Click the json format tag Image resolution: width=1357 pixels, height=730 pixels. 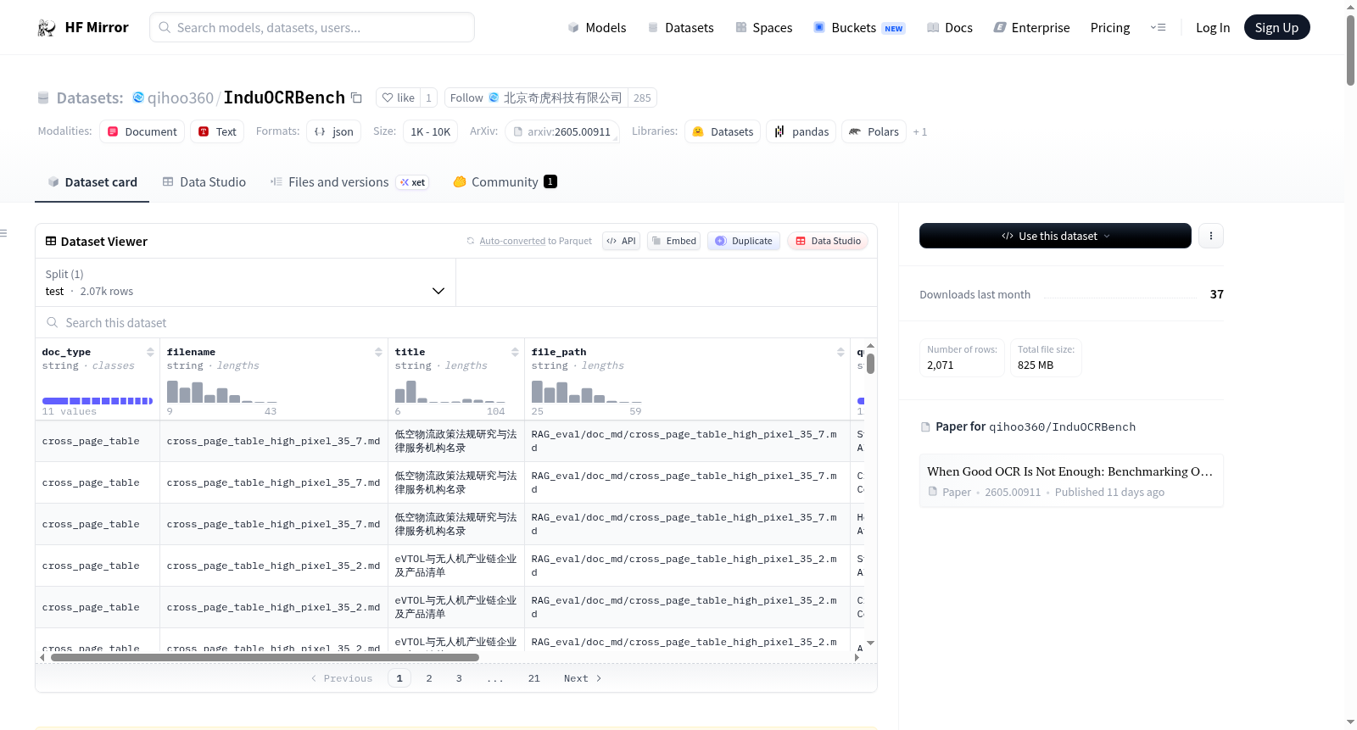(x=334, y=132)
